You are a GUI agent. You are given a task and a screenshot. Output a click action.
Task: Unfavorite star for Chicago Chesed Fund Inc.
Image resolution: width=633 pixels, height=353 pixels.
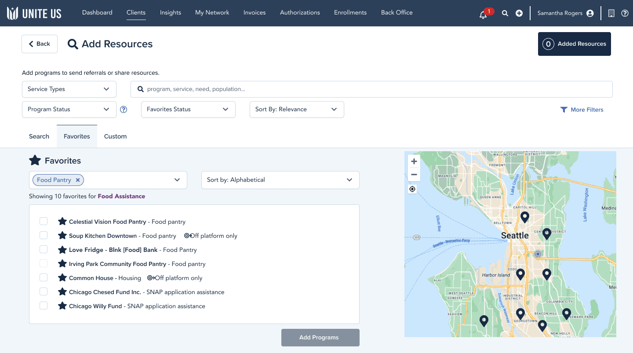[62, 291]
